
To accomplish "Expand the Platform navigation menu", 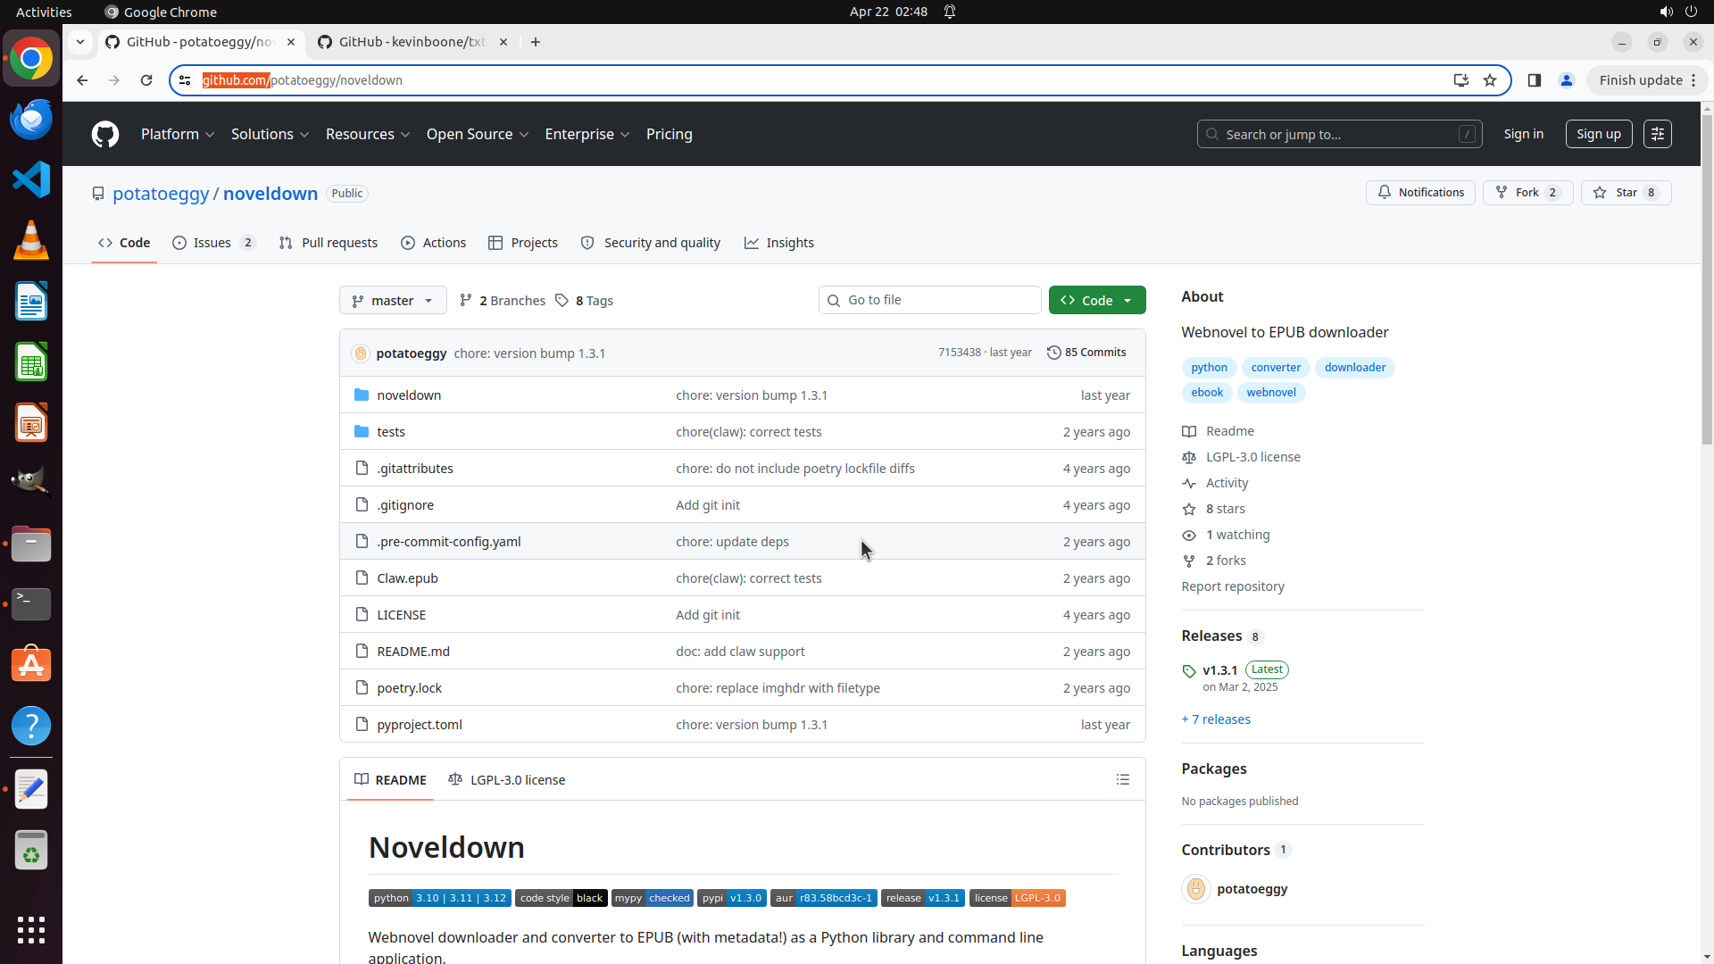I will (x=178, y=134).
